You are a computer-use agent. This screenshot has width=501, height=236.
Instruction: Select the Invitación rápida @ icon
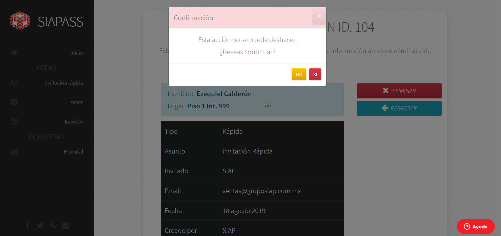pyautogui.click(x=14, y=82)
